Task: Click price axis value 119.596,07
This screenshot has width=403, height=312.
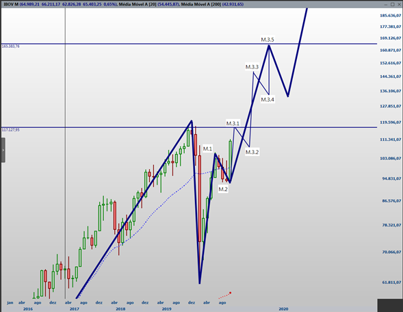Action: (x=391, y=122)
